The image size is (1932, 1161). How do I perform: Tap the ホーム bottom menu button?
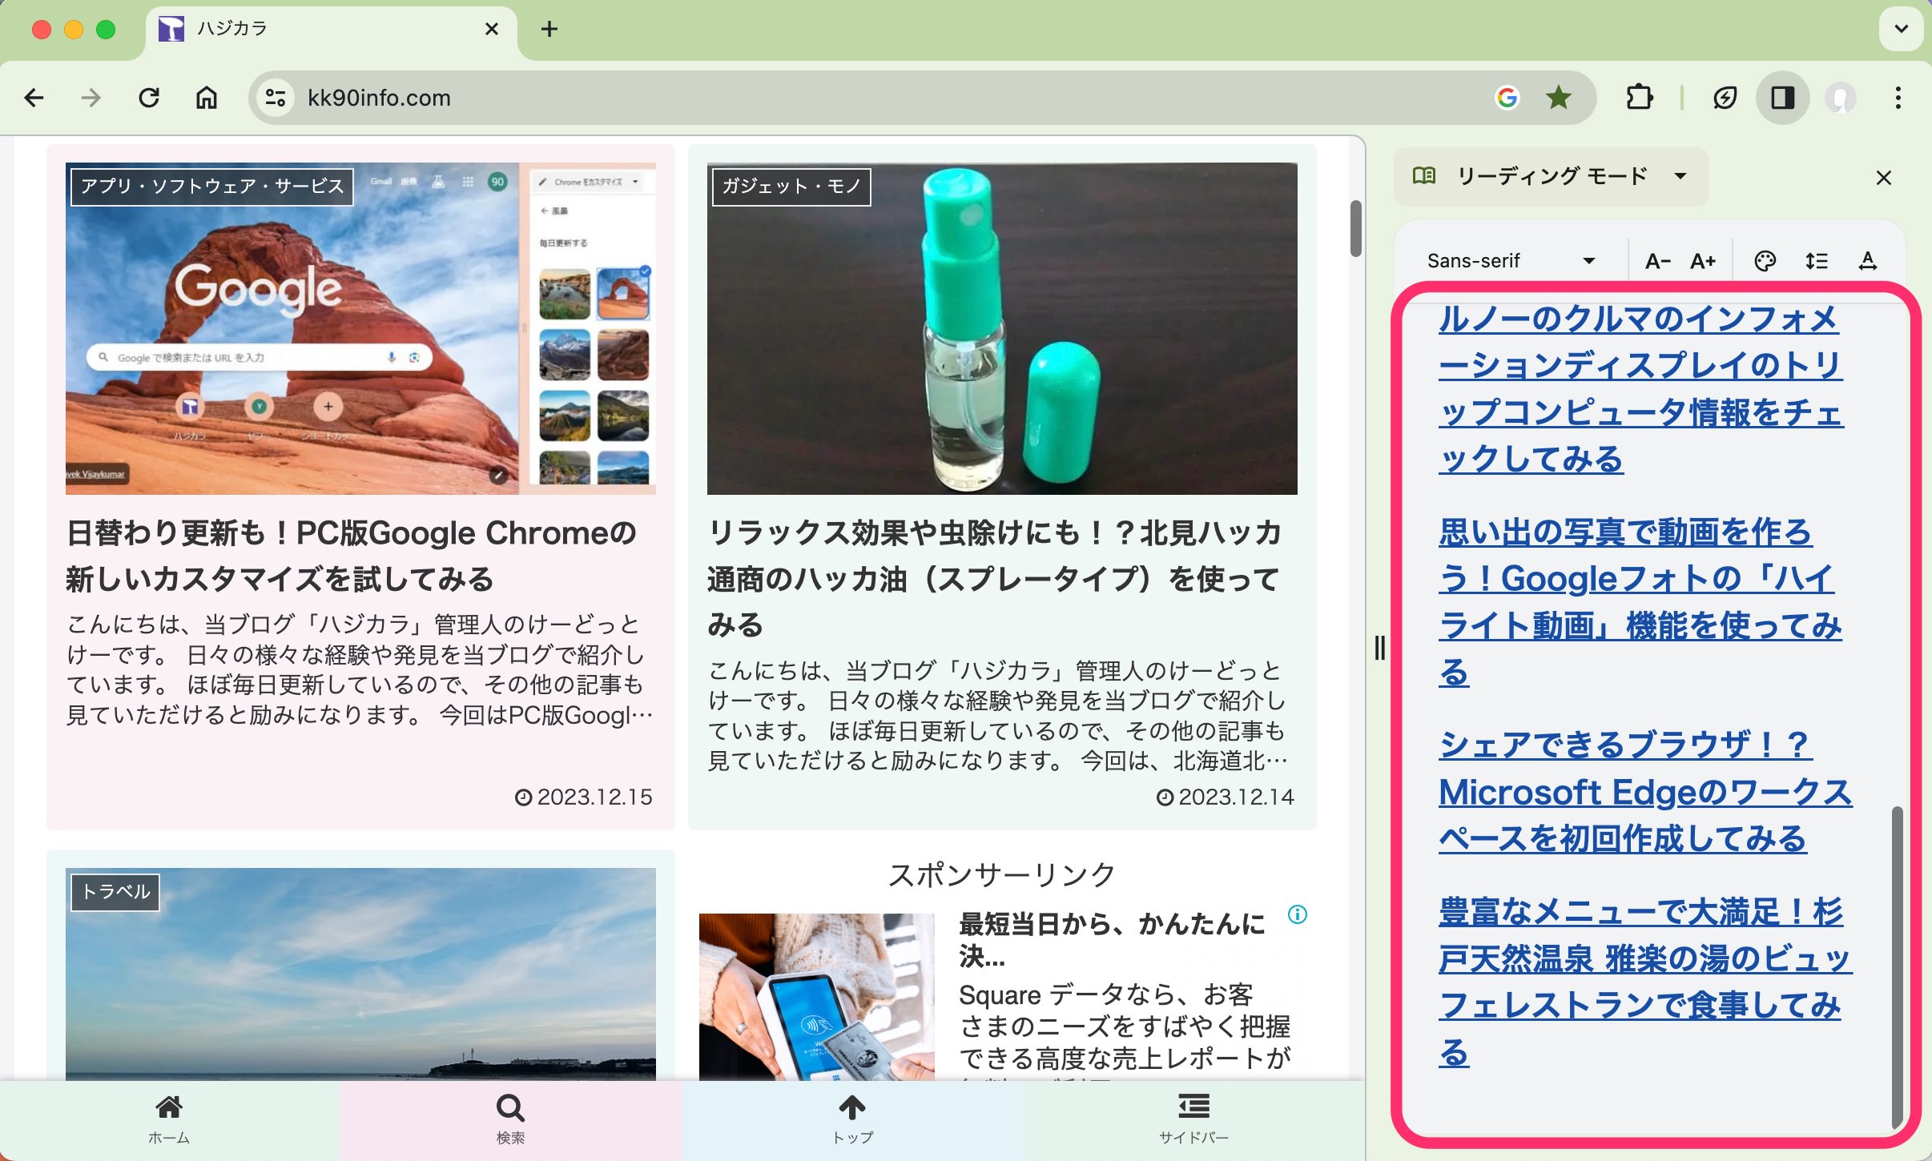coord(169,1120)
